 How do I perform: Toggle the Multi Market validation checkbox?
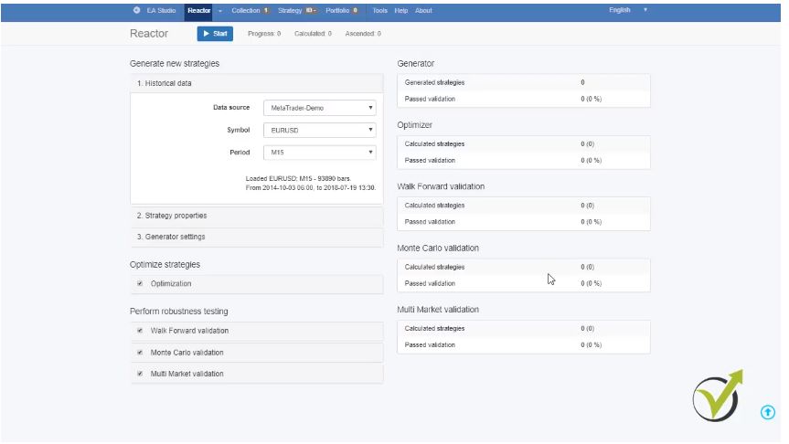[x=140, y=374]
